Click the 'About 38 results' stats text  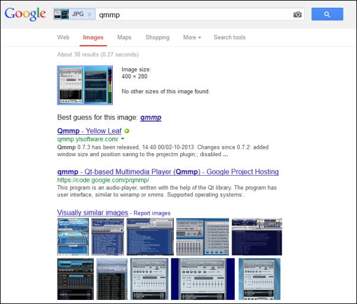(x=98, y=55)
